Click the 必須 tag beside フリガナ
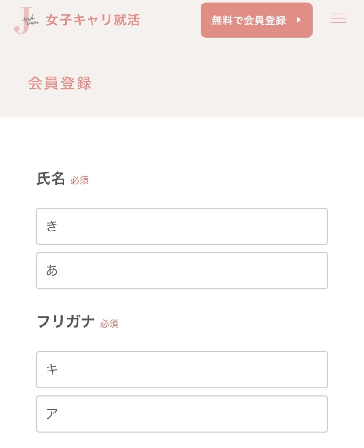Viewport: 364px width, 448px height. pos(109,324)
